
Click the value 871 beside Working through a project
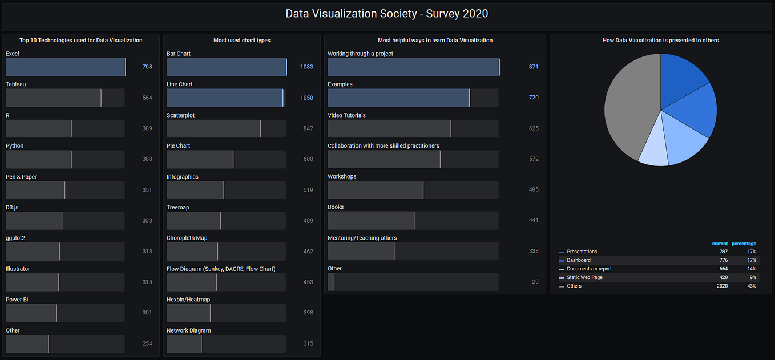532,66
